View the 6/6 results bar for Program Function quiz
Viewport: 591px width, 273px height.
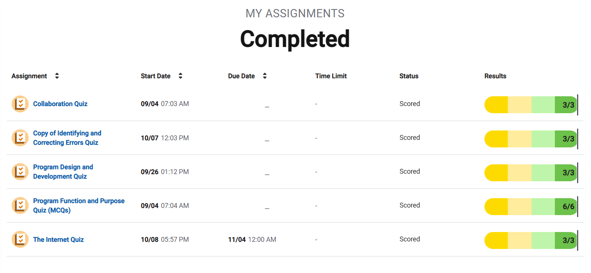coord(530,206)
